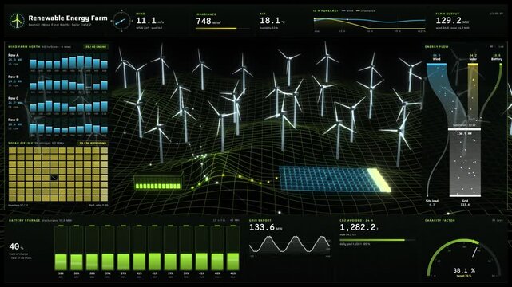Open the 12 H Forecast line chart
The width and height of the screenshot is (512, 287).
point(370,25)
